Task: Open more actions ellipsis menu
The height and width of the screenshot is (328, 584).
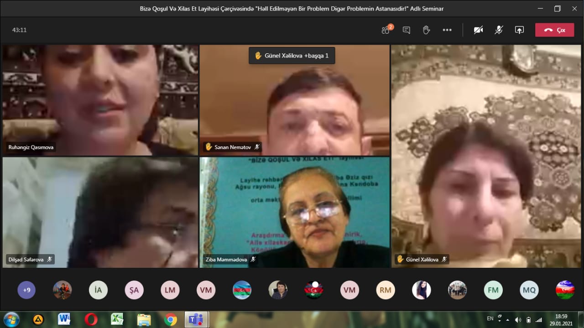Action: click(x=447, y=30)
